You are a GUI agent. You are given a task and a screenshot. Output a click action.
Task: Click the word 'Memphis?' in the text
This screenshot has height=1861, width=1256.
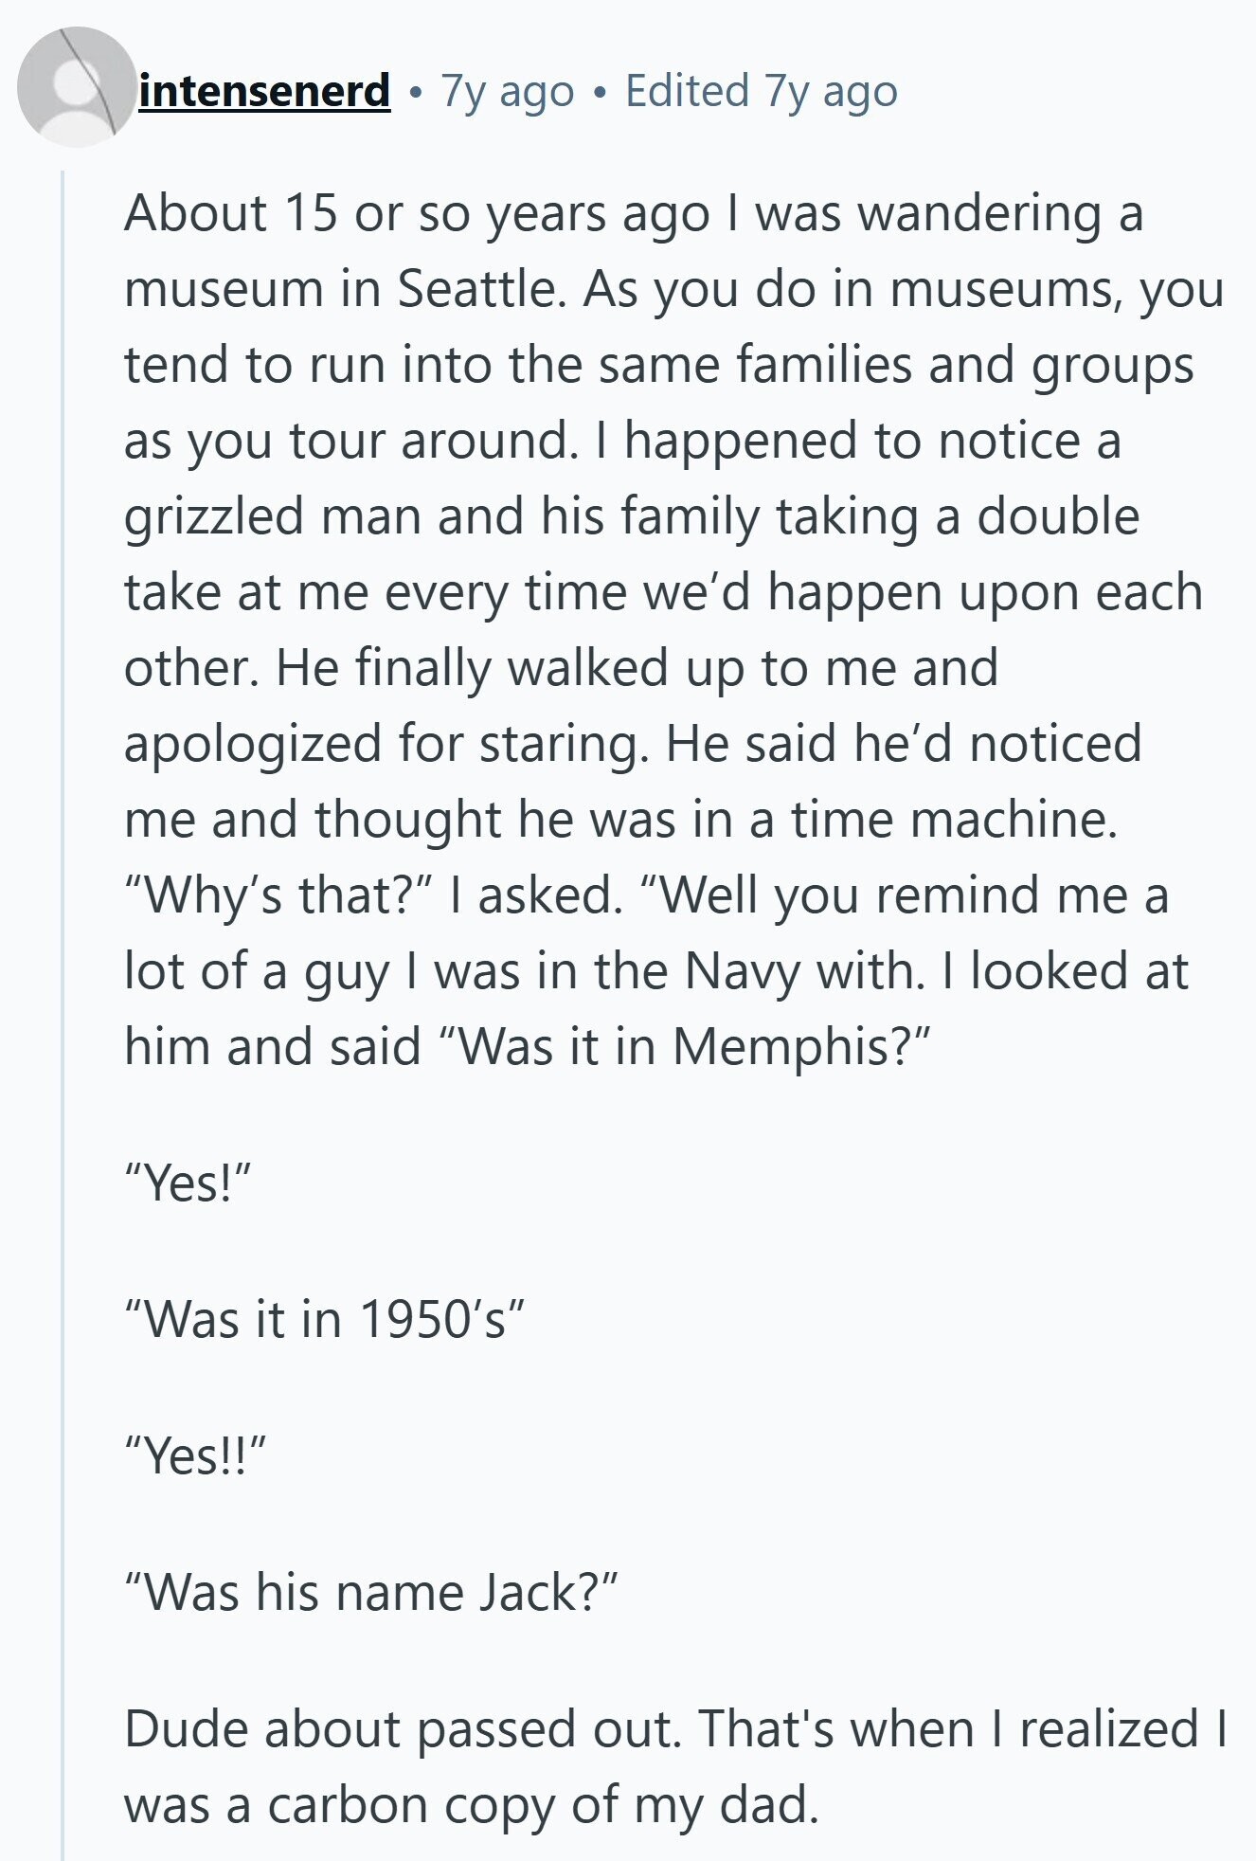pos(801,1047)
